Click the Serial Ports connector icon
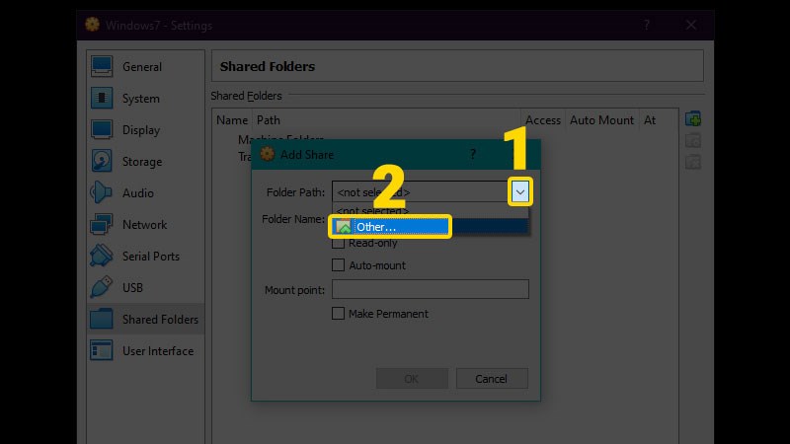The height and width of the screenshot is (444, 790). pyautogui.click(x=102, y=256)
